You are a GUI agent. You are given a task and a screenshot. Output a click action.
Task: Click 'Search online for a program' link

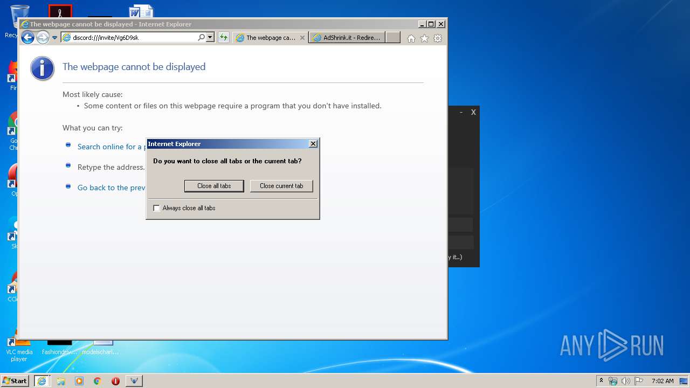tap(111, 147)
